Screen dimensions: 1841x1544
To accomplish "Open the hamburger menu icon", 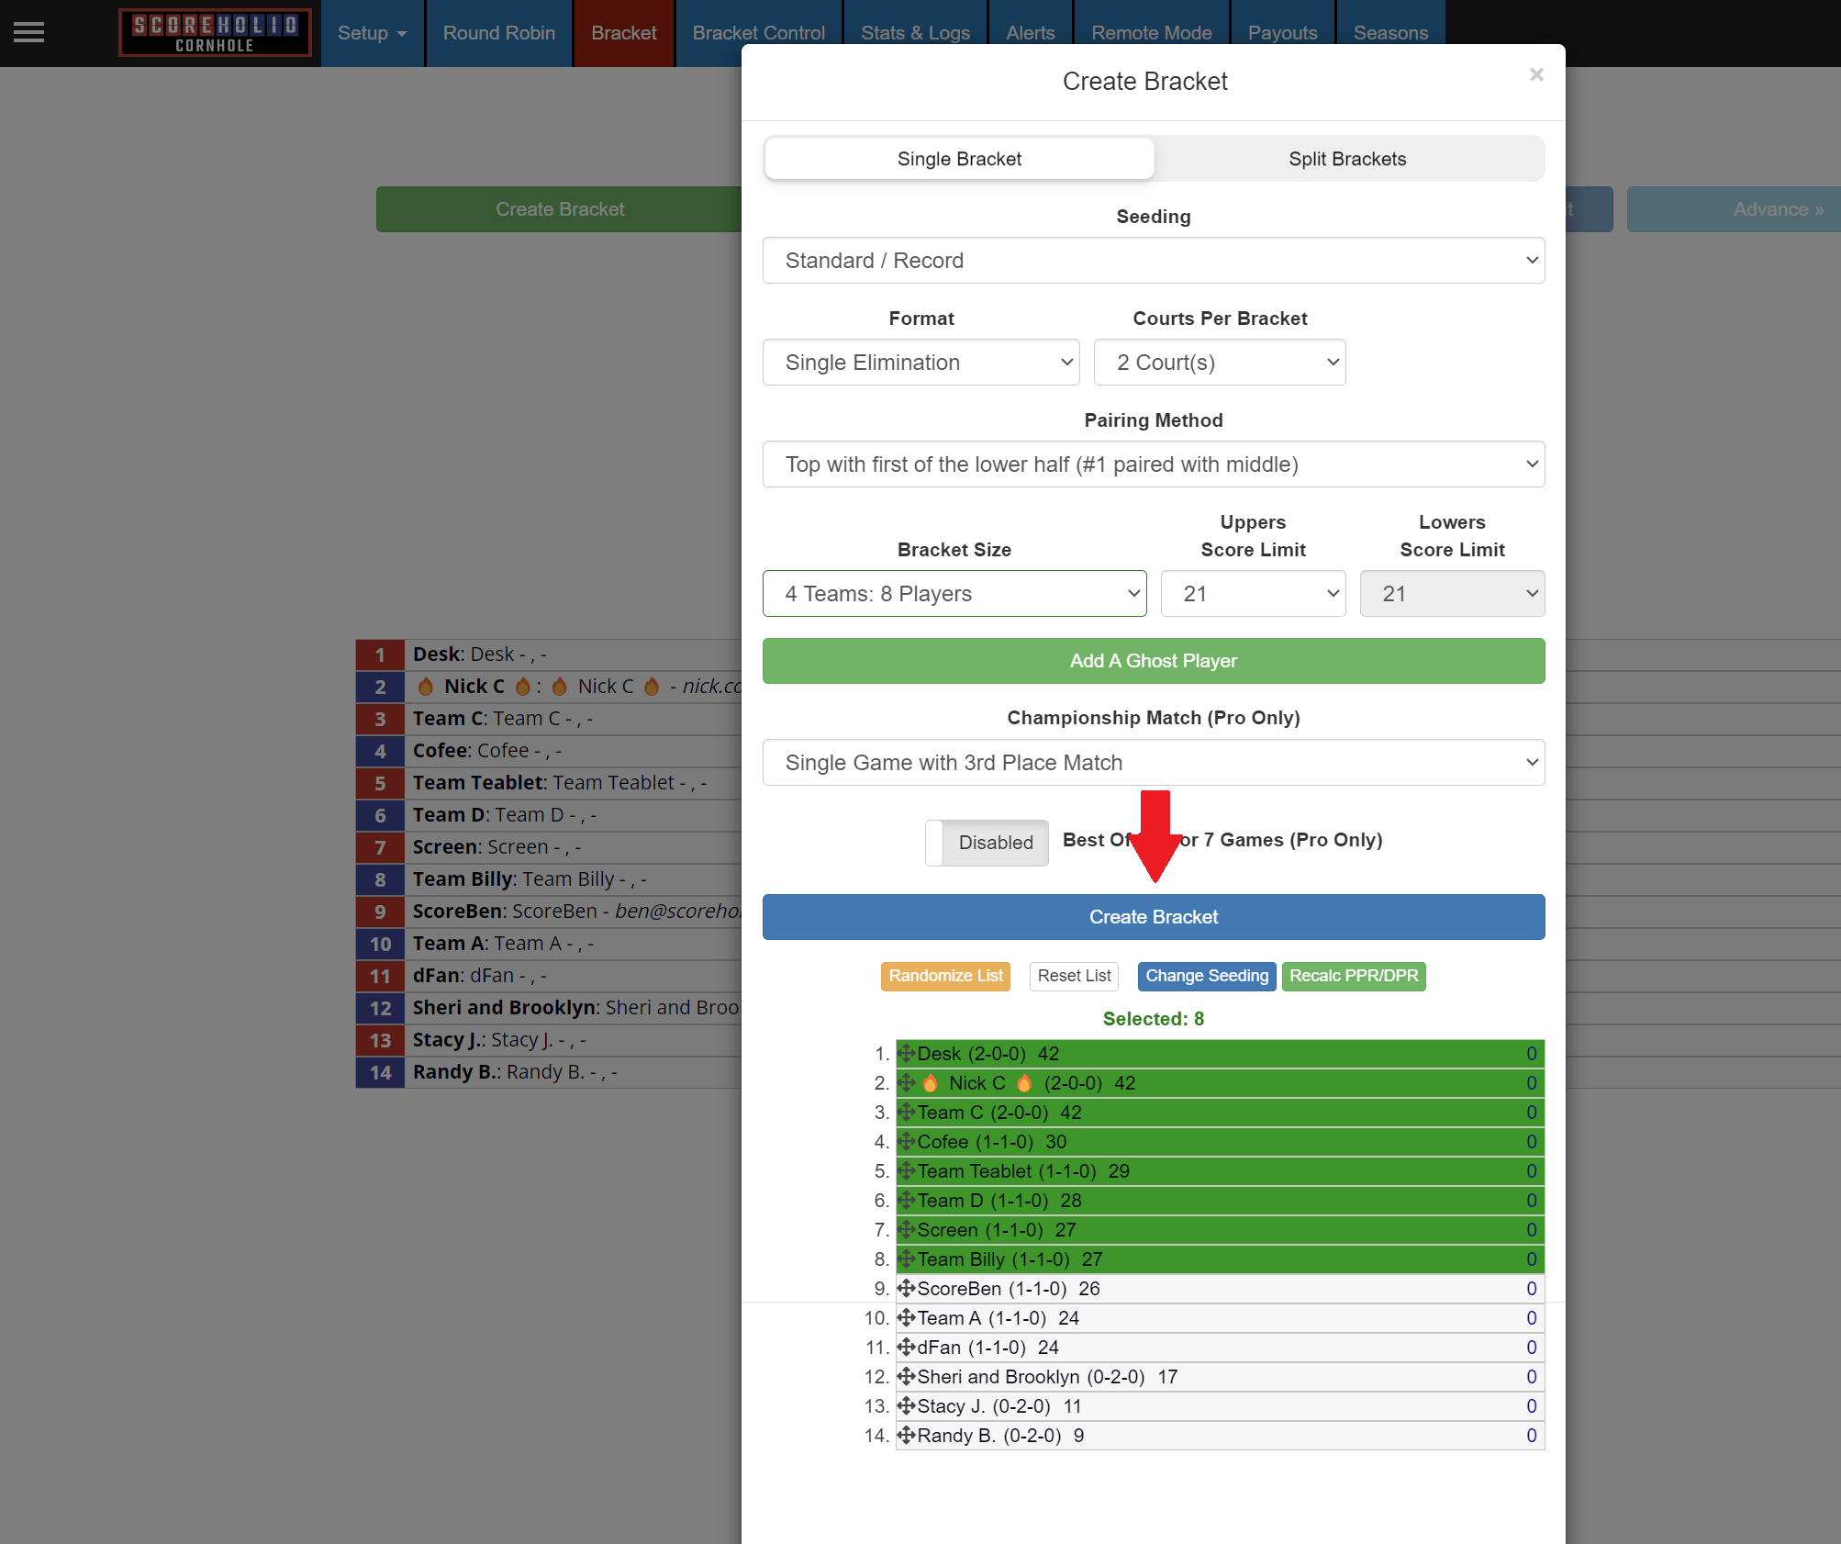I will pyautogui.click(x=28, y=33).
